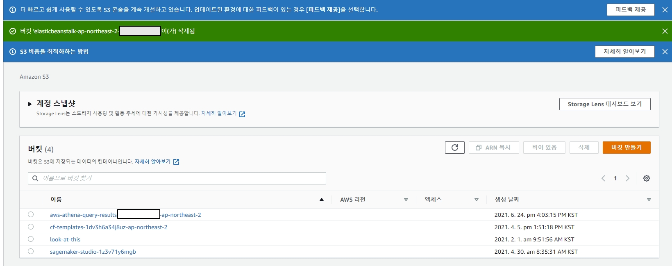This screenshot has height=266, width=672.
Task: Click info icon in cost optimization banner
Action: point(13,52)
